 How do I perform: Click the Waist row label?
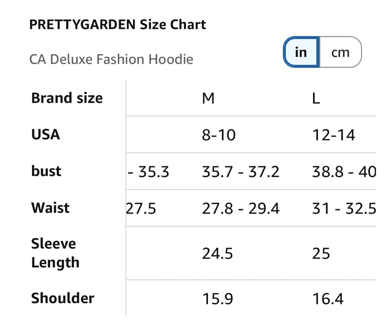point(51,208)
